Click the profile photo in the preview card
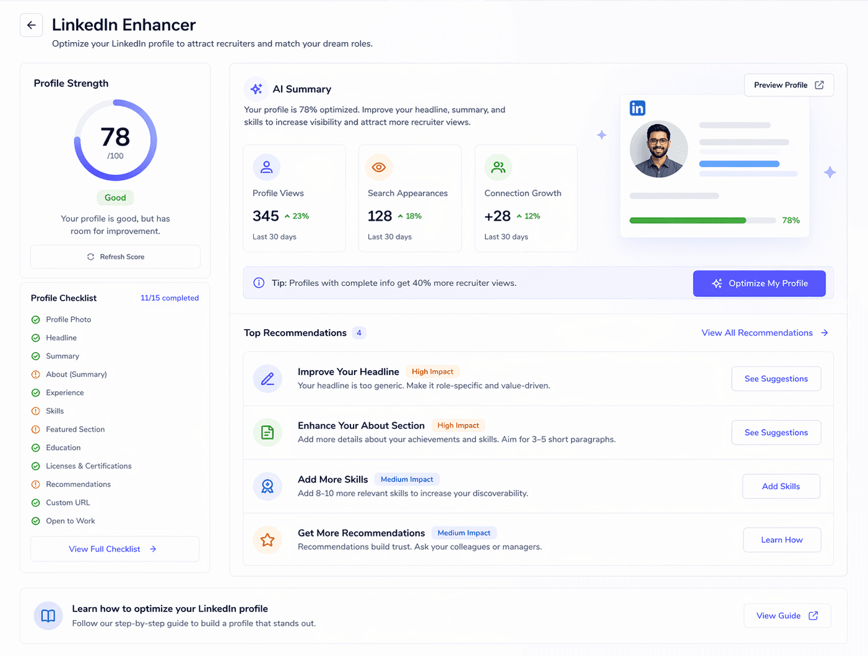This screenshot has height=656, width=868. point(659,149)
